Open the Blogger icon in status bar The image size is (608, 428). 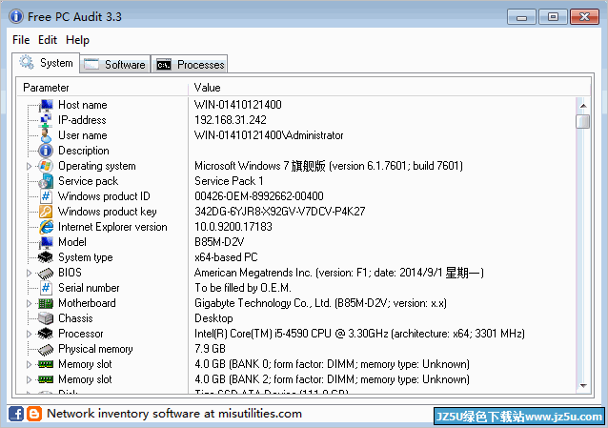[x=34, y=414]
